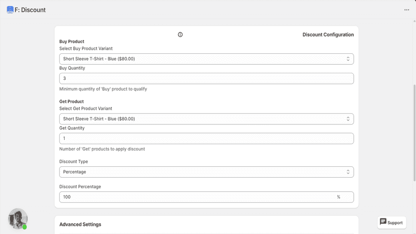Click the Get Quantity input field
Image resolution: width=416 pixels, height=234 pixels.
point(206,139)
